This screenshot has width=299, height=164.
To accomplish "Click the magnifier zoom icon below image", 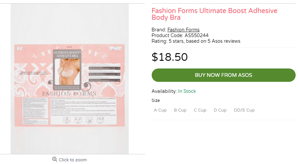I will tap(55, 159).
